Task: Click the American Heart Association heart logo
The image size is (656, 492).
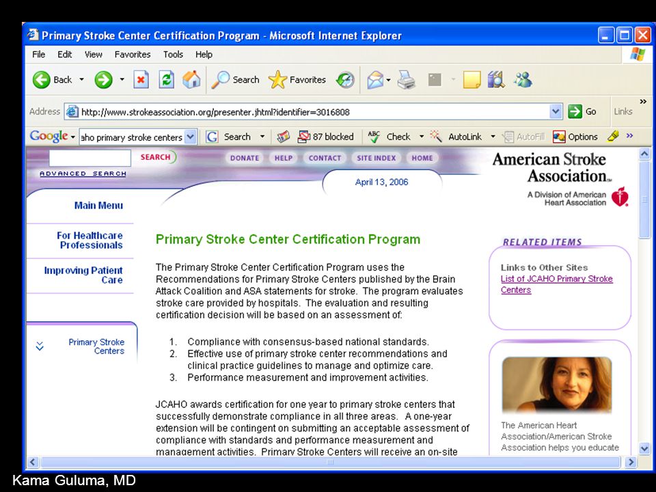Action: (620, 197)
